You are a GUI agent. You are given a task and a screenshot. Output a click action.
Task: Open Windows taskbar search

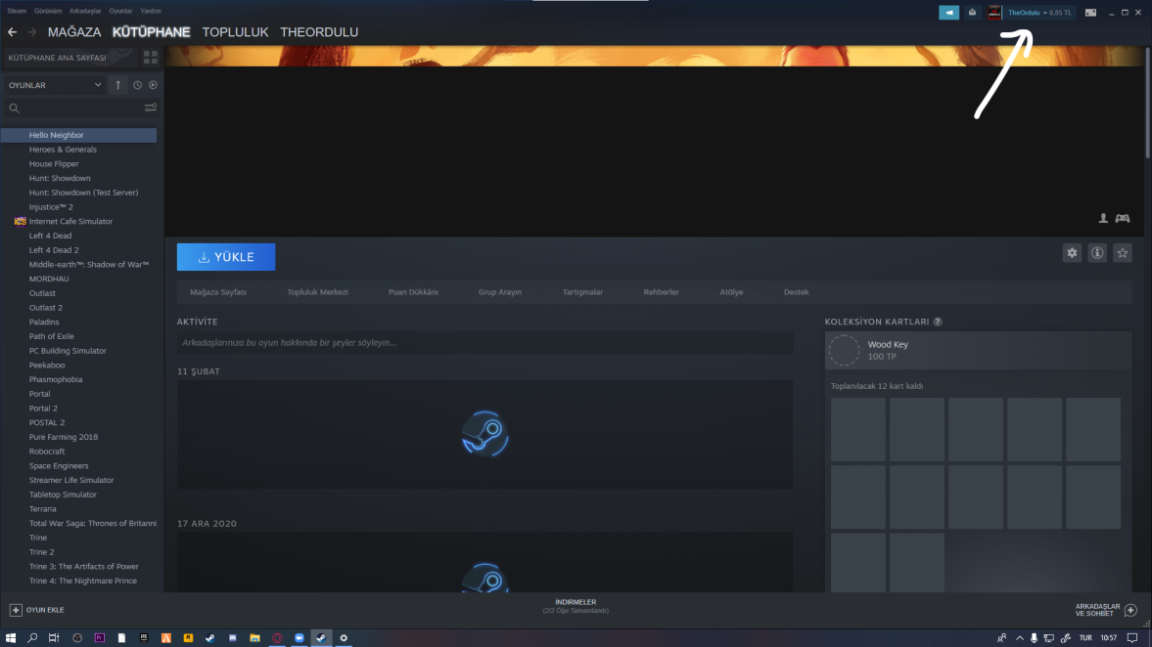pos(32,638)
